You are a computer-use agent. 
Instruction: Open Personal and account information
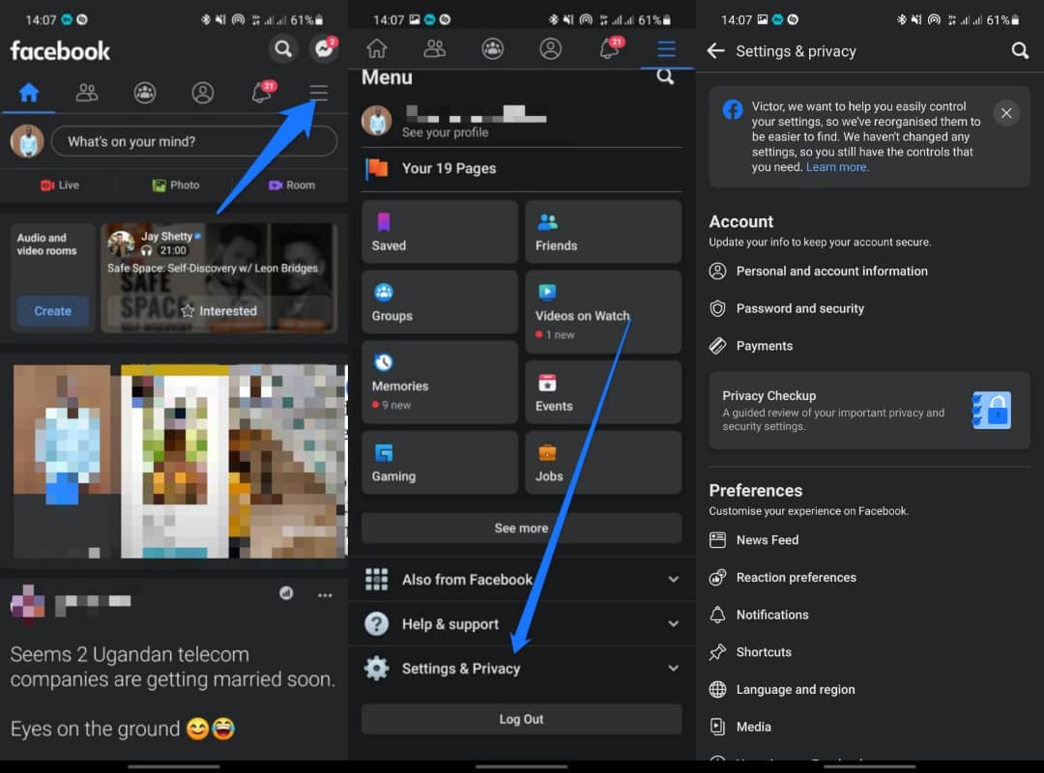[869, 271]
